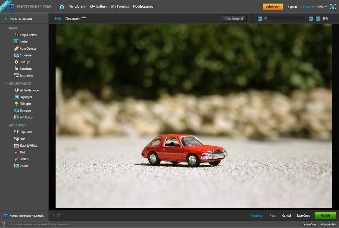Screen dimensions: 339x228
Task: Click the fit-to-screen zoom icon
Action: click(318, 19)
